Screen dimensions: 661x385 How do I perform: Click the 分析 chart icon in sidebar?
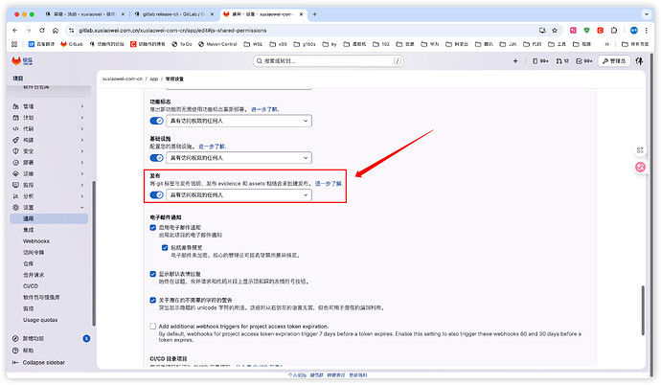point(14,195)
